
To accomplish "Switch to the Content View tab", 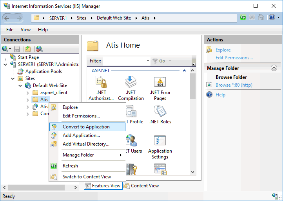I will click(141, 186).
